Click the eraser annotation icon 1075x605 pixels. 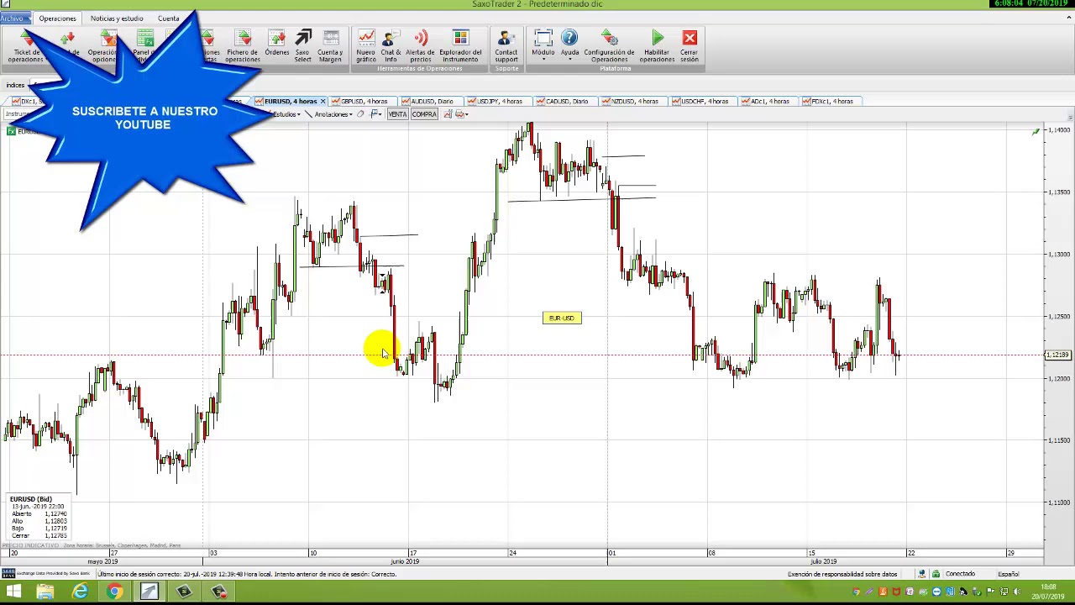361,114
